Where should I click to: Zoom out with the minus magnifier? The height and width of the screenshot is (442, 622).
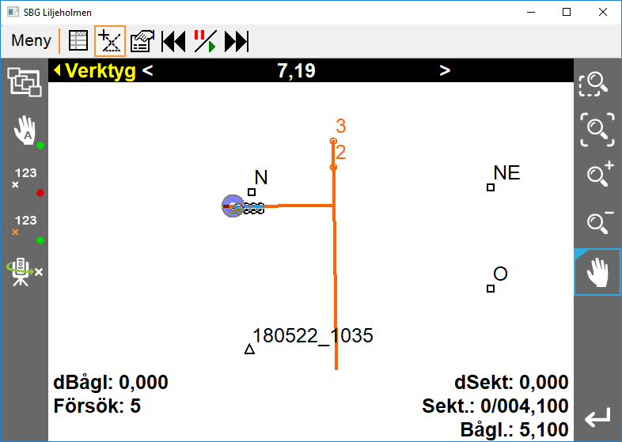tap(597, 222)
